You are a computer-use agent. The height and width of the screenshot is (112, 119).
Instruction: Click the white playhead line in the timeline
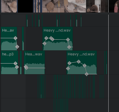point(108,63)
